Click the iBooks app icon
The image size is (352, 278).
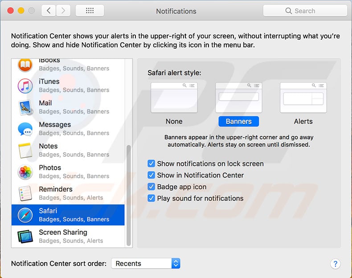coord(25,65)
